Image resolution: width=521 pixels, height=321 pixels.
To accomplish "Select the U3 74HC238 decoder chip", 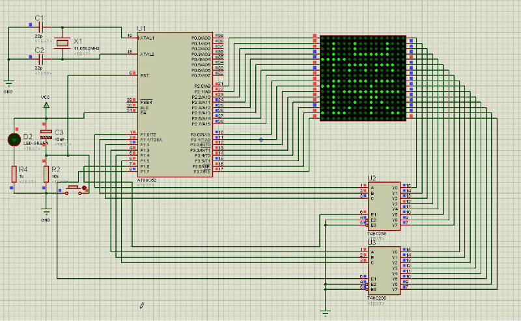I will click(x=385, y=270).
